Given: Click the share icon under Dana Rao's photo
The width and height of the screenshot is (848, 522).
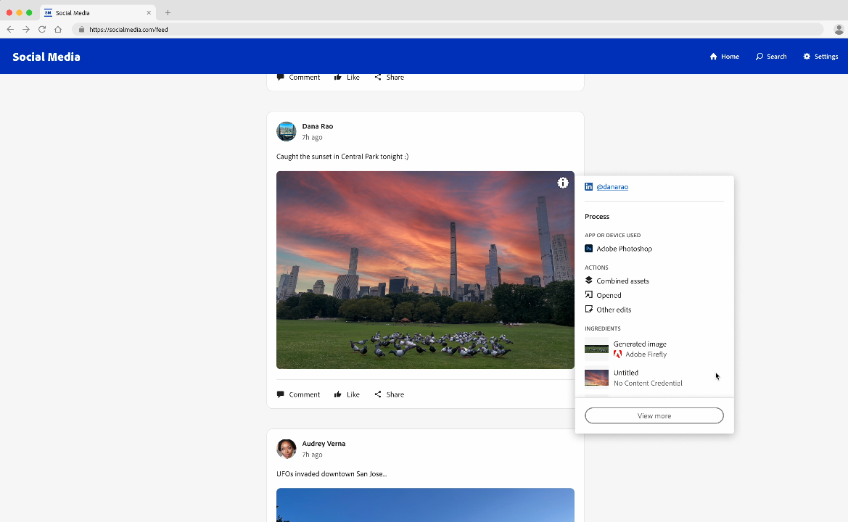Looking at the screenshot, I should click(378, 394).
